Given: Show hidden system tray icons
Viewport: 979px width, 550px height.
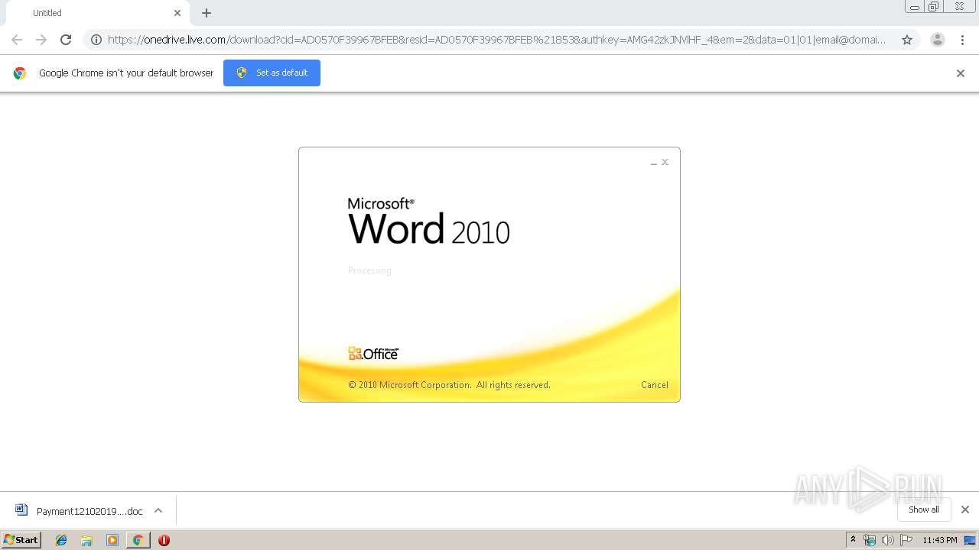Looking at the screenshot, I should 854,540.
